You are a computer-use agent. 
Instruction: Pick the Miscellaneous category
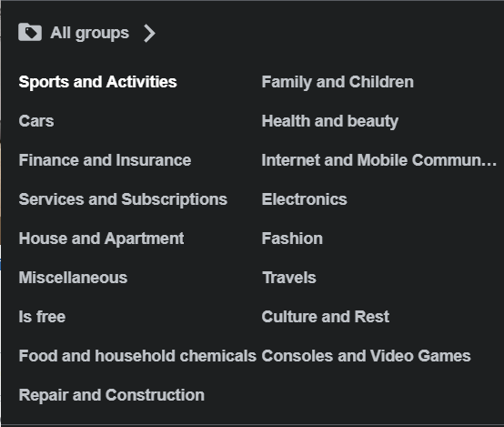(x=73, y=278)
